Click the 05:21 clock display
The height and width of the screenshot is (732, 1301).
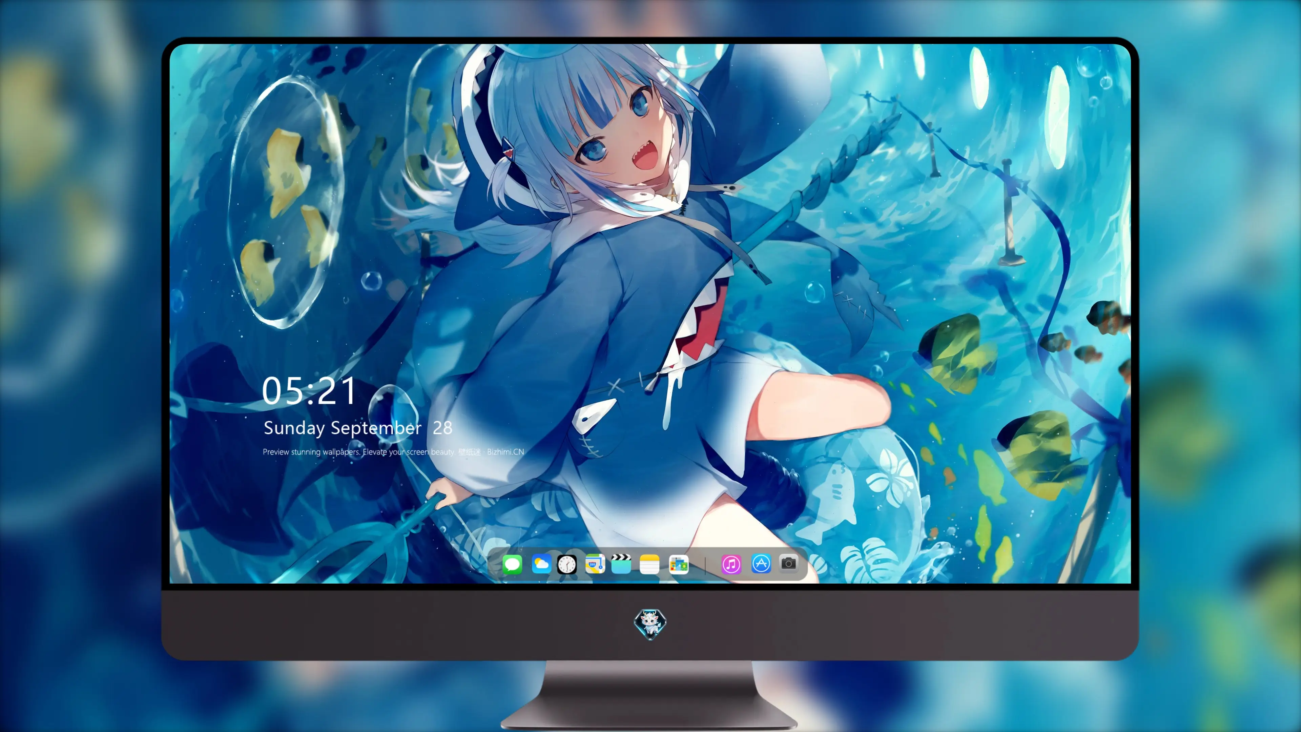[309, 391]
